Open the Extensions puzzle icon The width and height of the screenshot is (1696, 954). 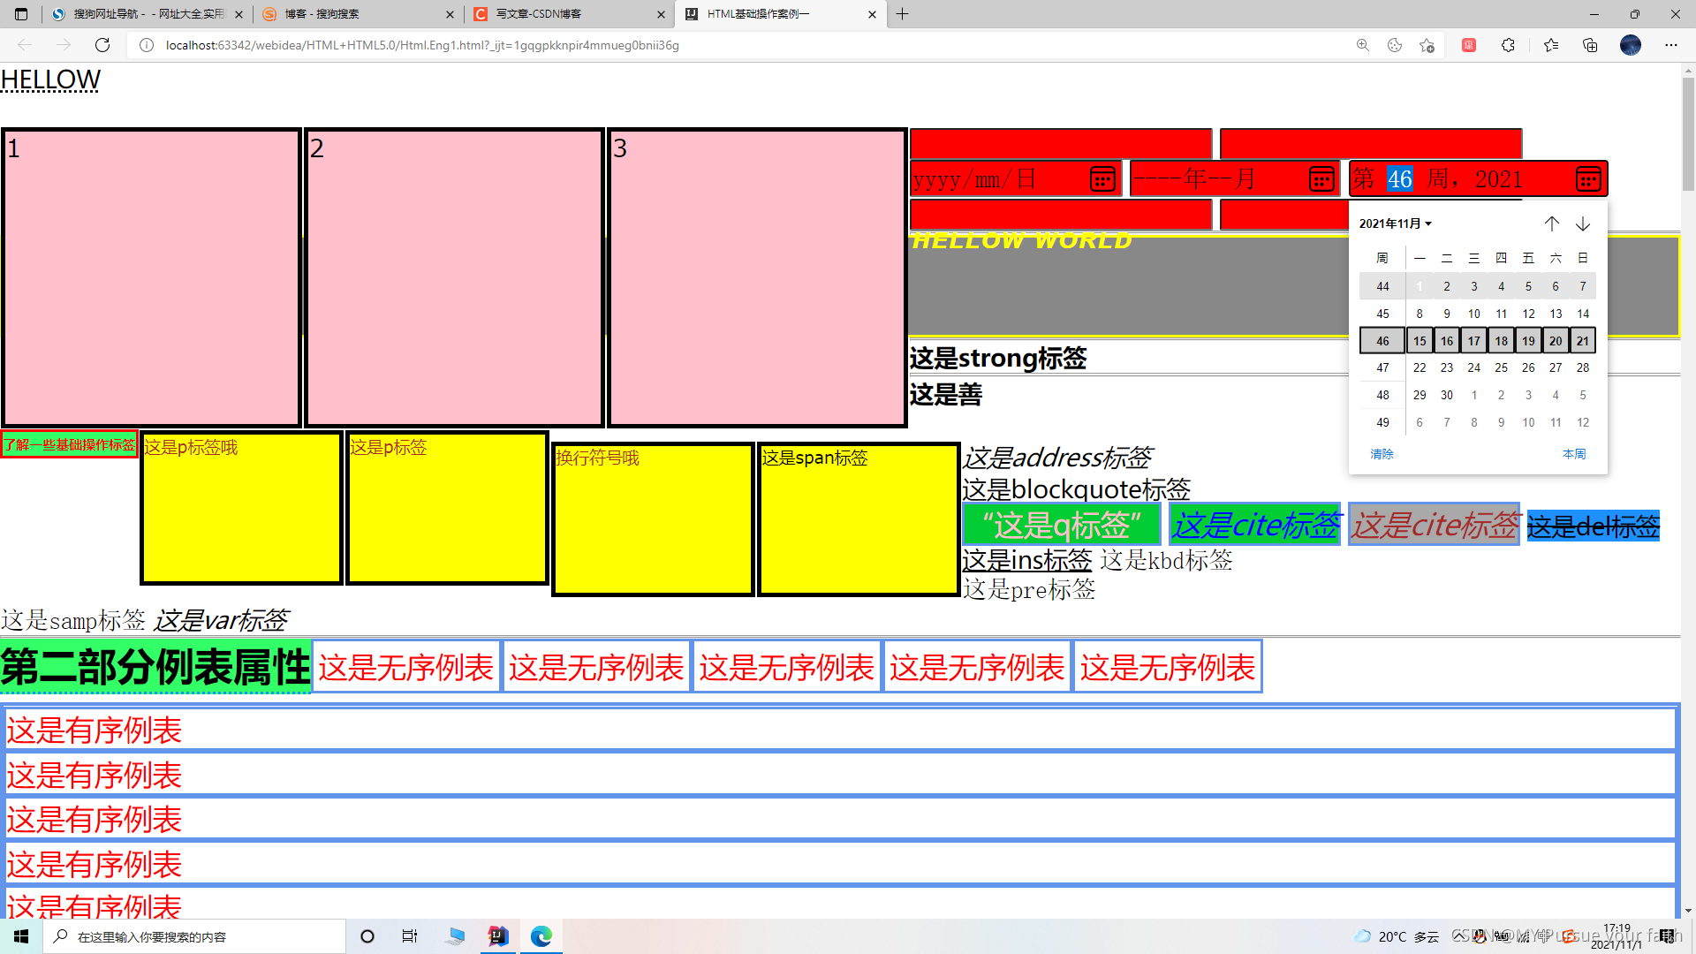[1508, 45]
